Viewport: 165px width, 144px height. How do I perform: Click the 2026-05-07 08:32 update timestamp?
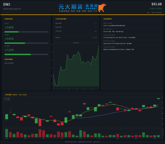(x=85, y=142)
